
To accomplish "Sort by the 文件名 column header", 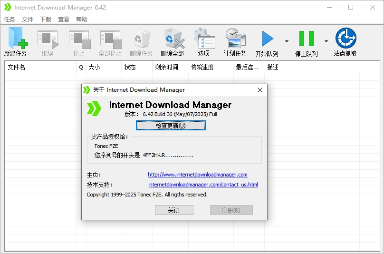I will coord(41,67).
